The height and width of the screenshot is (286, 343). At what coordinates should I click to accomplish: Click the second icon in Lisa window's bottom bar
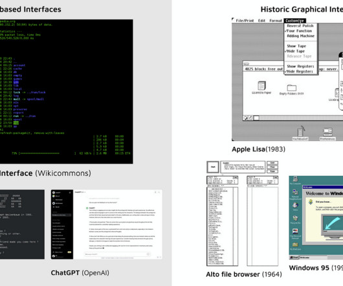pos(250,118)
